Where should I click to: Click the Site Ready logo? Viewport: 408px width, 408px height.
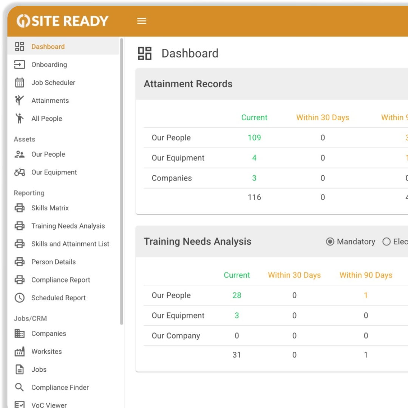tap(63, 21)
